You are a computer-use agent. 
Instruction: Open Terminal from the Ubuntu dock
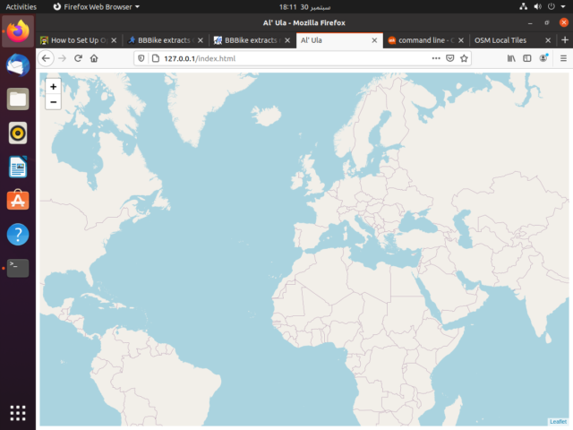tap(18, 267)
